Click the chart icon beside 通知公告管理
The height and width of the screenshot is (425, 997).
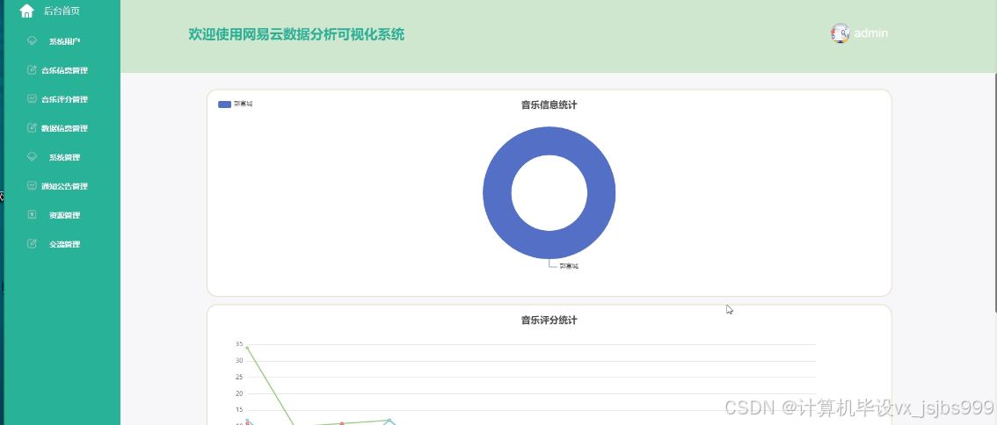coord(32,185)
